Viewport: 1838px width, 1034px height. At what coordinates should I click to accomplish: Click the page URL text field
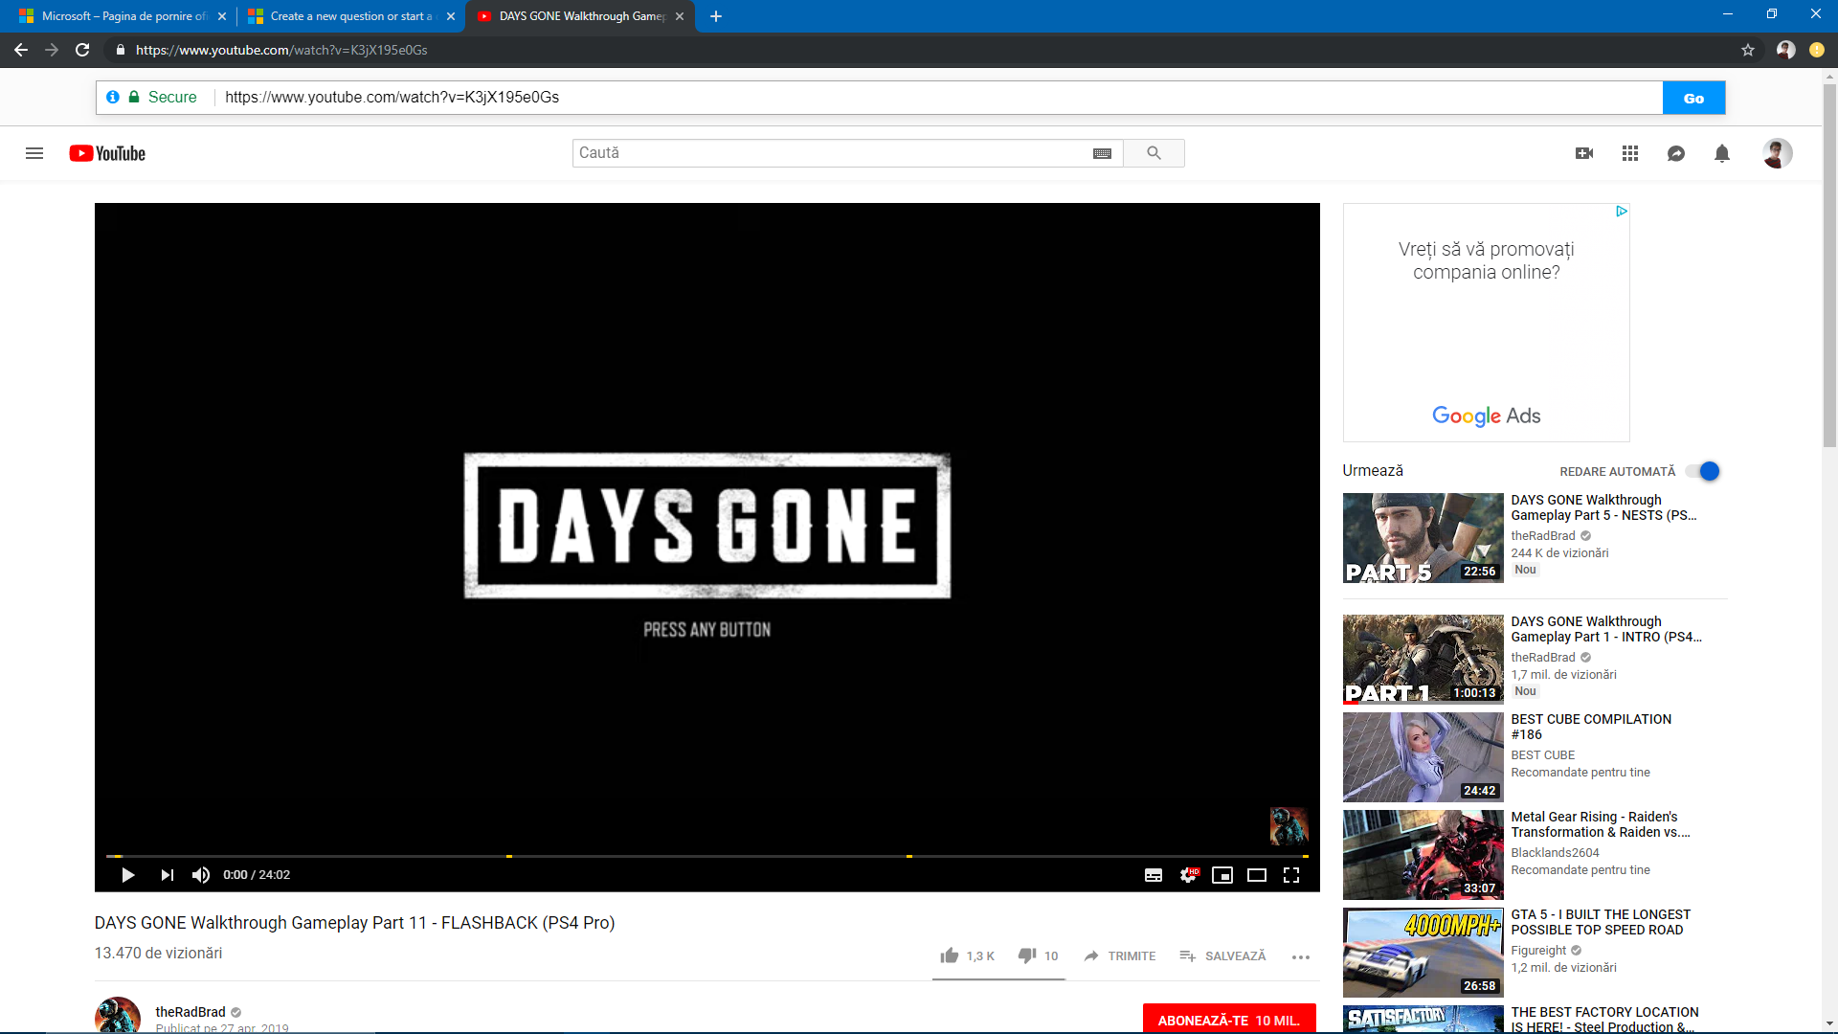[x=938, y=98]
